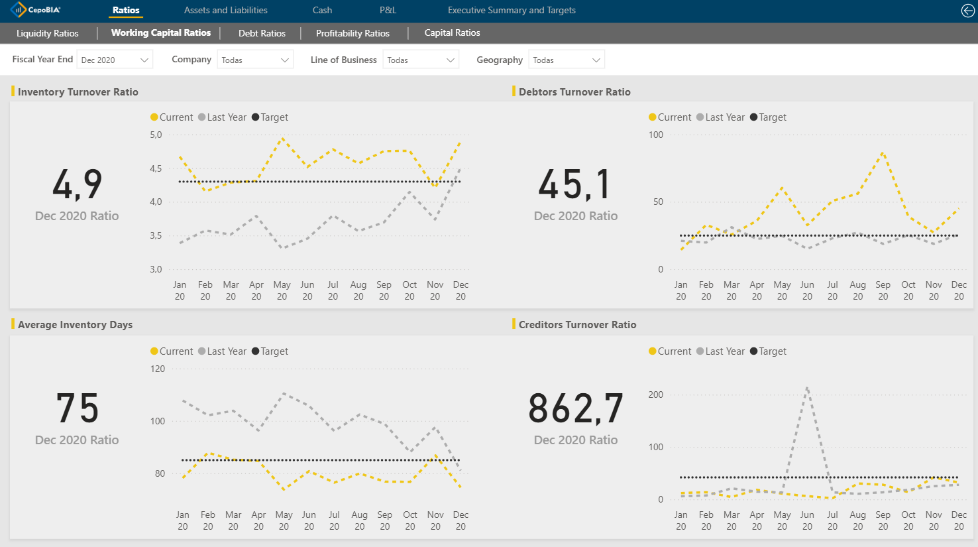
Task: Click the 4,9 Inventory Turnover ratio card
Action: pyautogui.click(x=77, y=185)
